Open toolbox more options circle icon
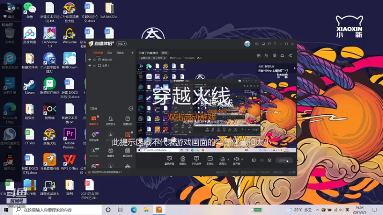This screenshot has width=383, height=215. pos(131,108)
